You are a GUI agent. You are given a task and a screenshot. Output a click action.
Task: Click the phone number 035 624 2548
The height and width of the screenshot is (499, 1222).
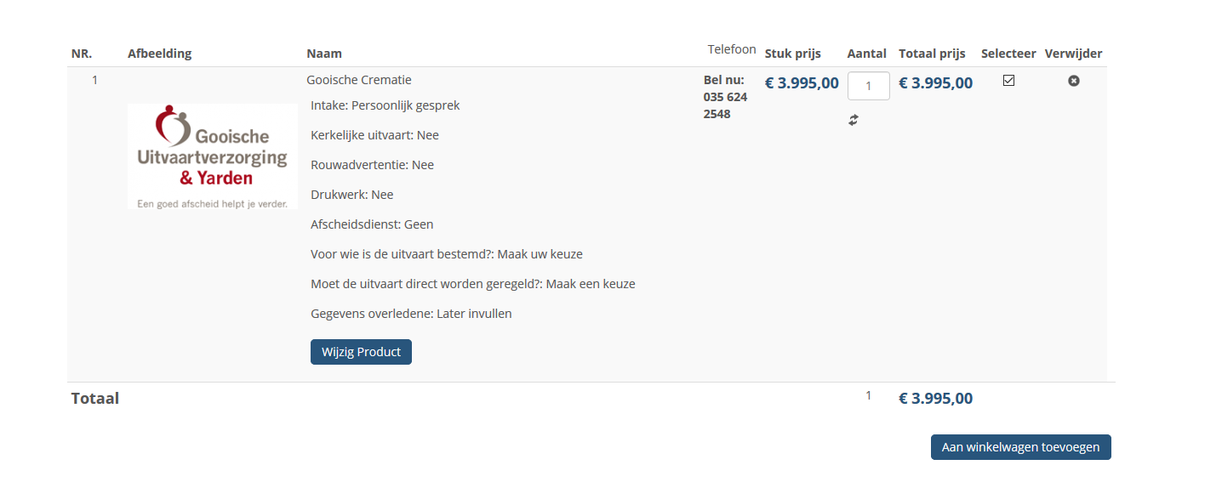(725, 105)
